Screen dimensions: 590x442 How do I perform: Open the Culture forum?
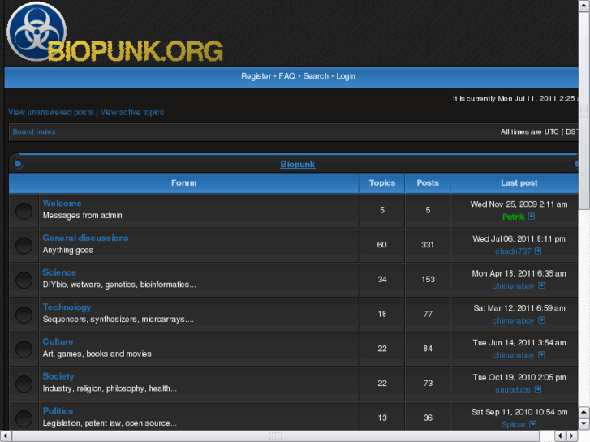pos(58,341)
